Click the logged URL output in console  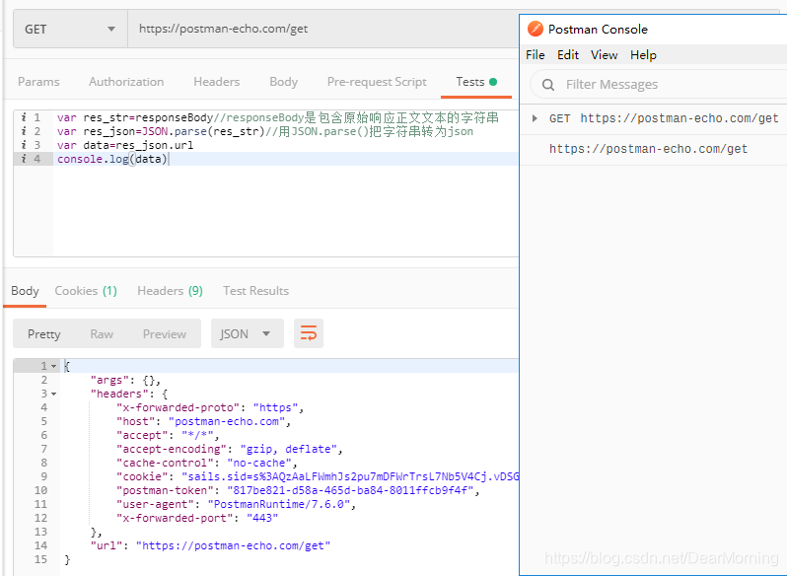[648, 149]
